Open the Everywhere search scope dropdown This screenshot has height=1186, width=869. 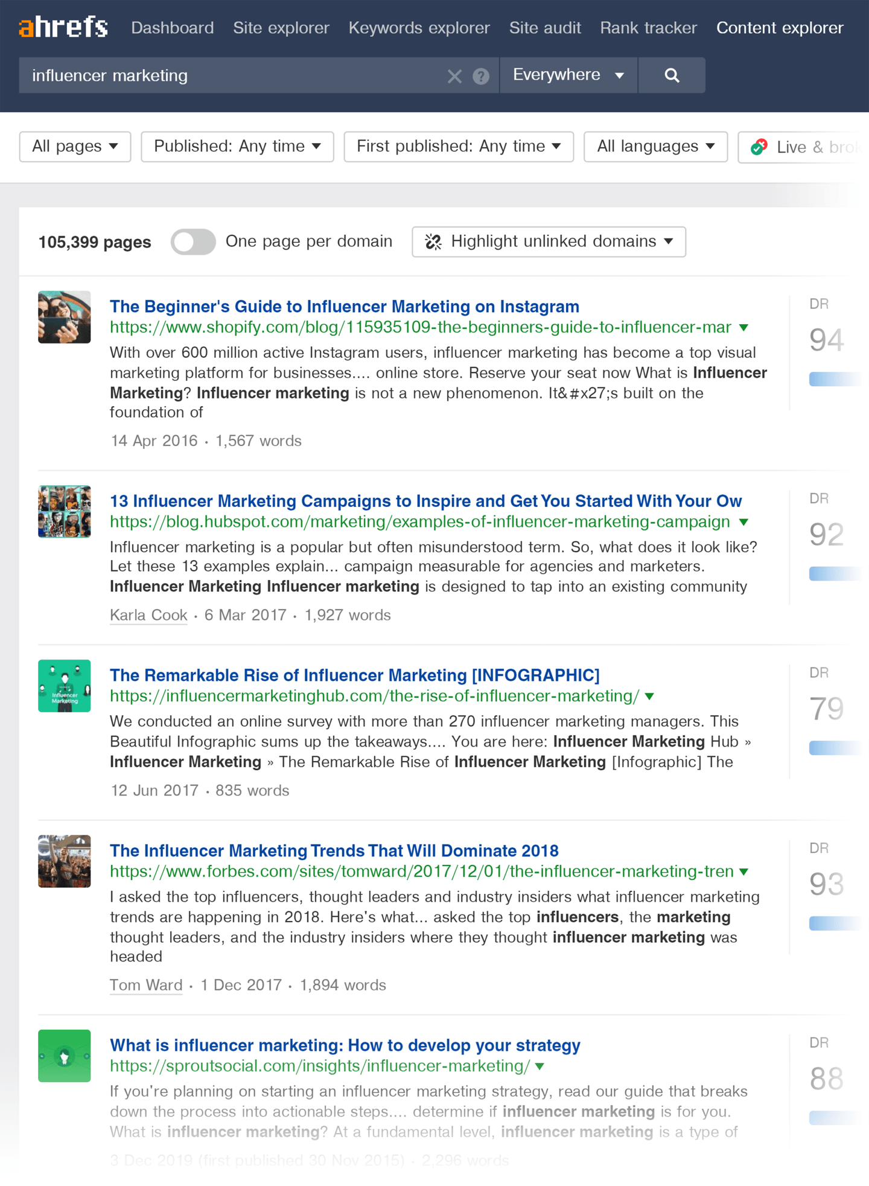pyautogui.click(x=568, y=75)
